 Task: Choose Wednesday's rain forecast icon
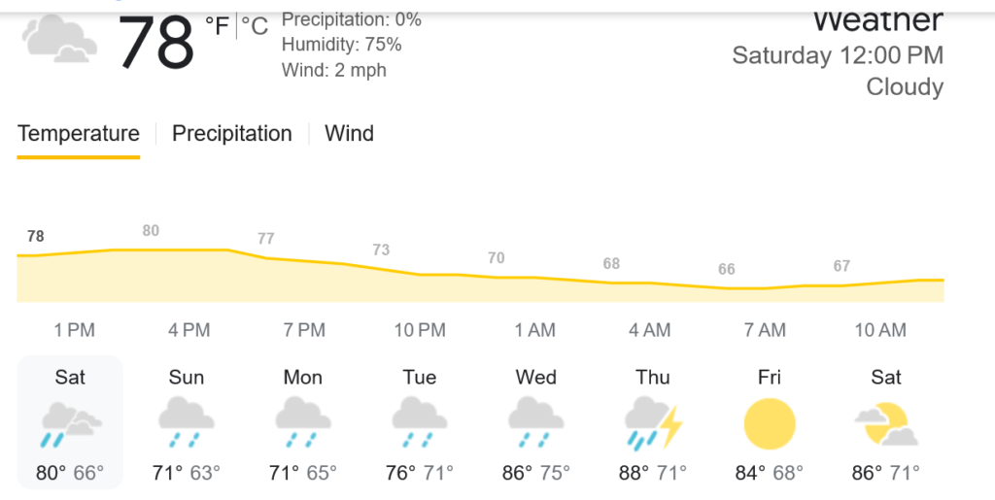(535, 424)
